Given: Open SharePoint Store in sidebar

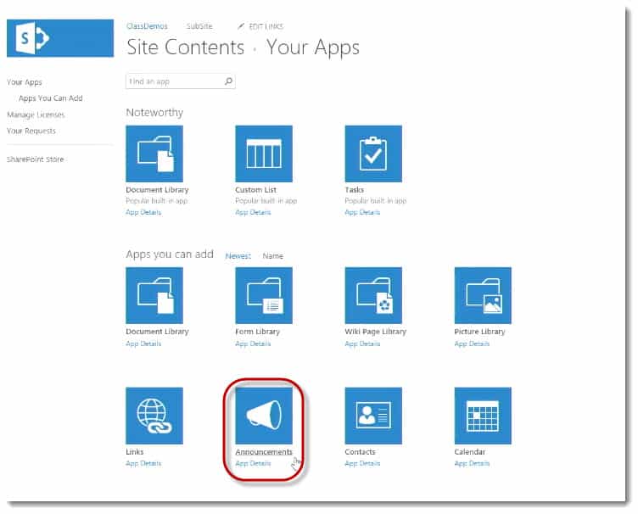Looking at the screenshot, I should pyautogui.click(x=36, y=159).
